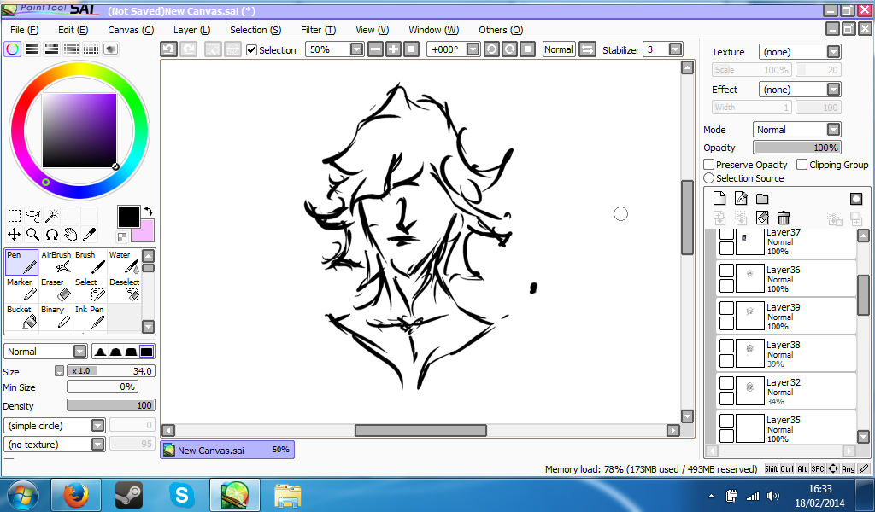The image size is (875, 512).
Task: Open the zoom 50% dropdown
Action: tap(357, 49)
